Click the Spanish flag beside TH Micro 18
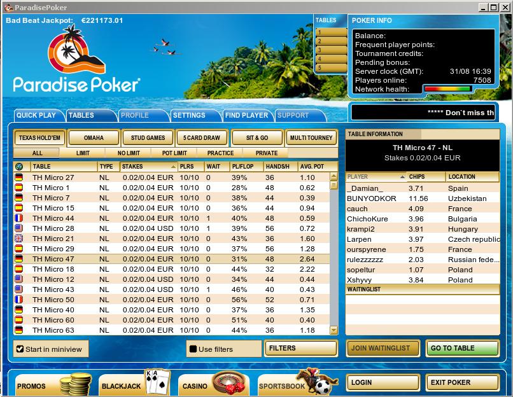 [19, 269]
